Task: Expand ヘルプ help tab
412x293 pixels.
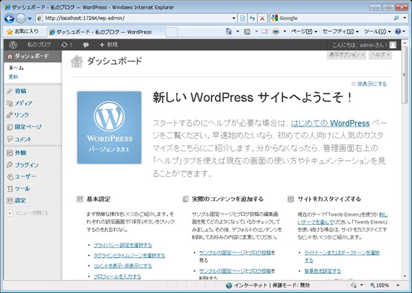Action: (x=380, y=55)
